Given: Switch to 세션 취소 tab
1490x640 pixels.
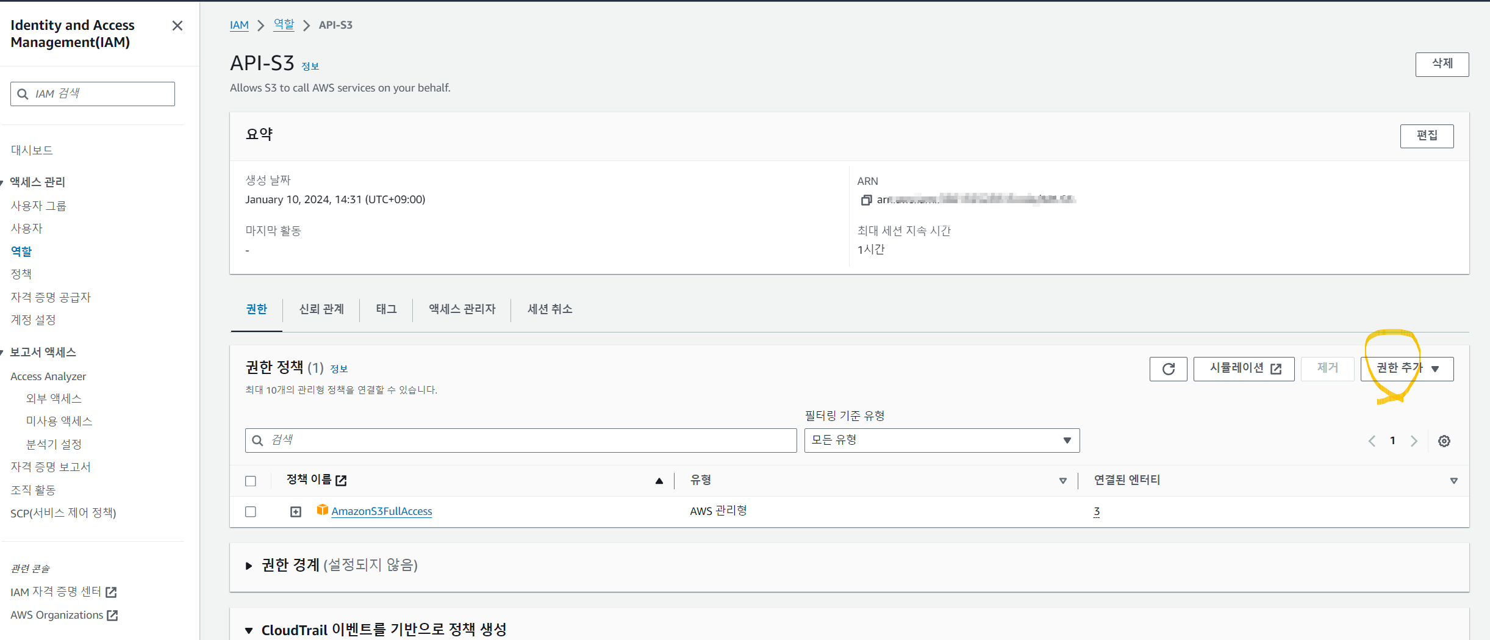Looking at the screenshot, I should (550, 309).
